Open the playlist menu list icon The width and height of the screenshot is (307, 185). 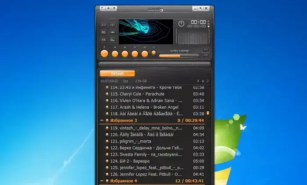pyautogui.click(x=208, y=81)
